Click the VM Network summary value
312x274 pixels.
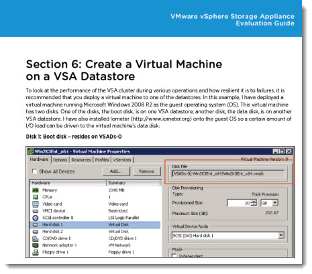click(119, 245)
